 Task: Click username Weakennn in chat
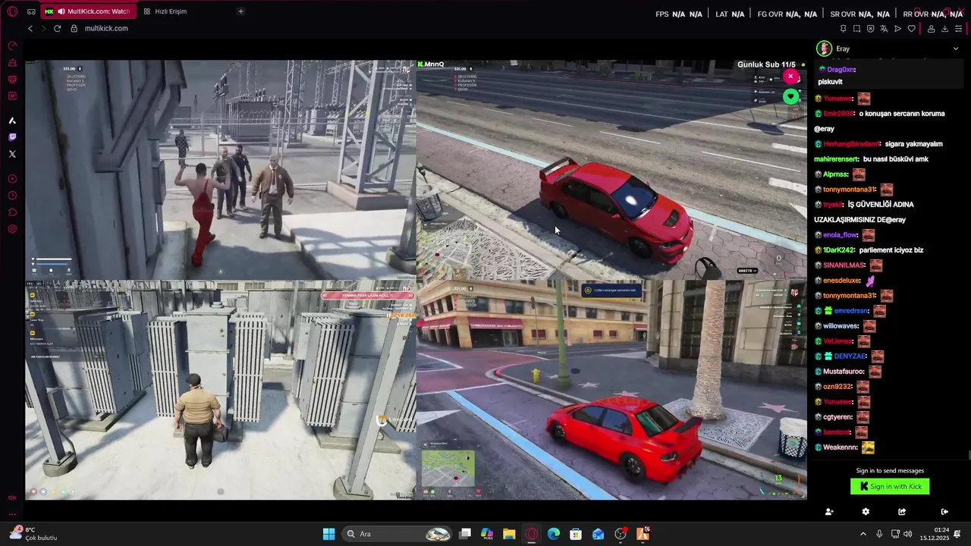840,447
